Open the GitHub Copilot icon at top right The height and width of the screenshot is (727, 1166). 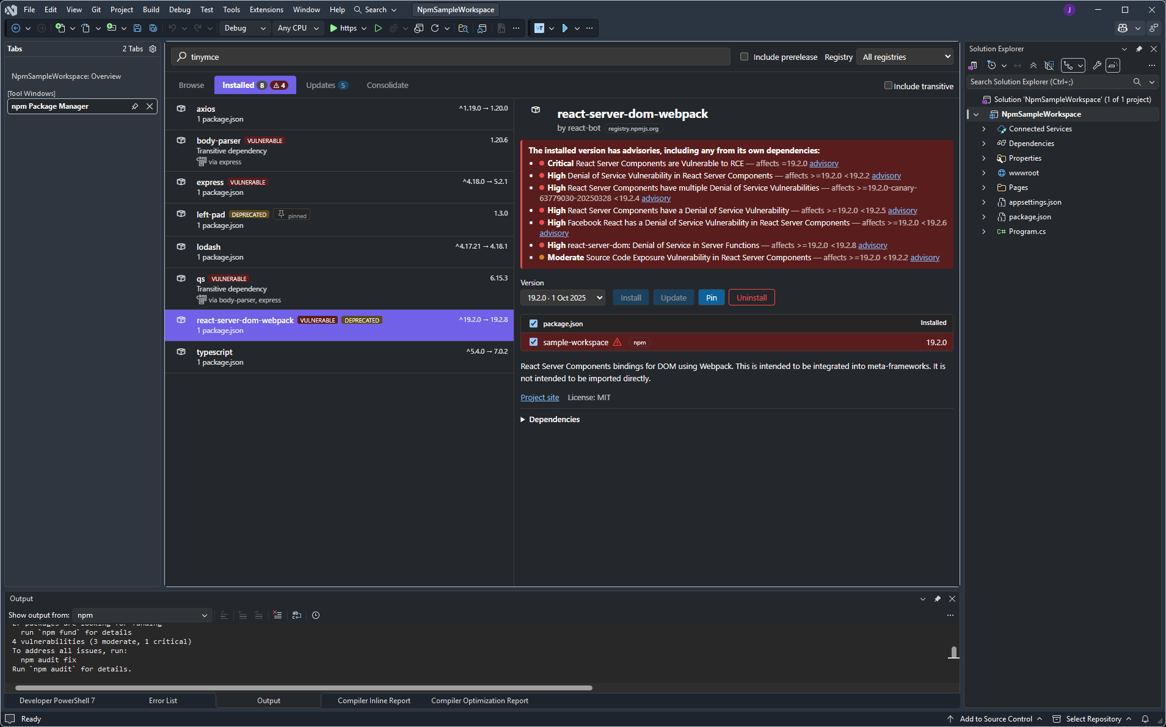1123,28
